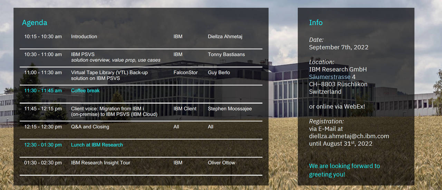442x190 pixels.
Task: Click the date September 7th, 2022
Action: (x=339, y=47)
